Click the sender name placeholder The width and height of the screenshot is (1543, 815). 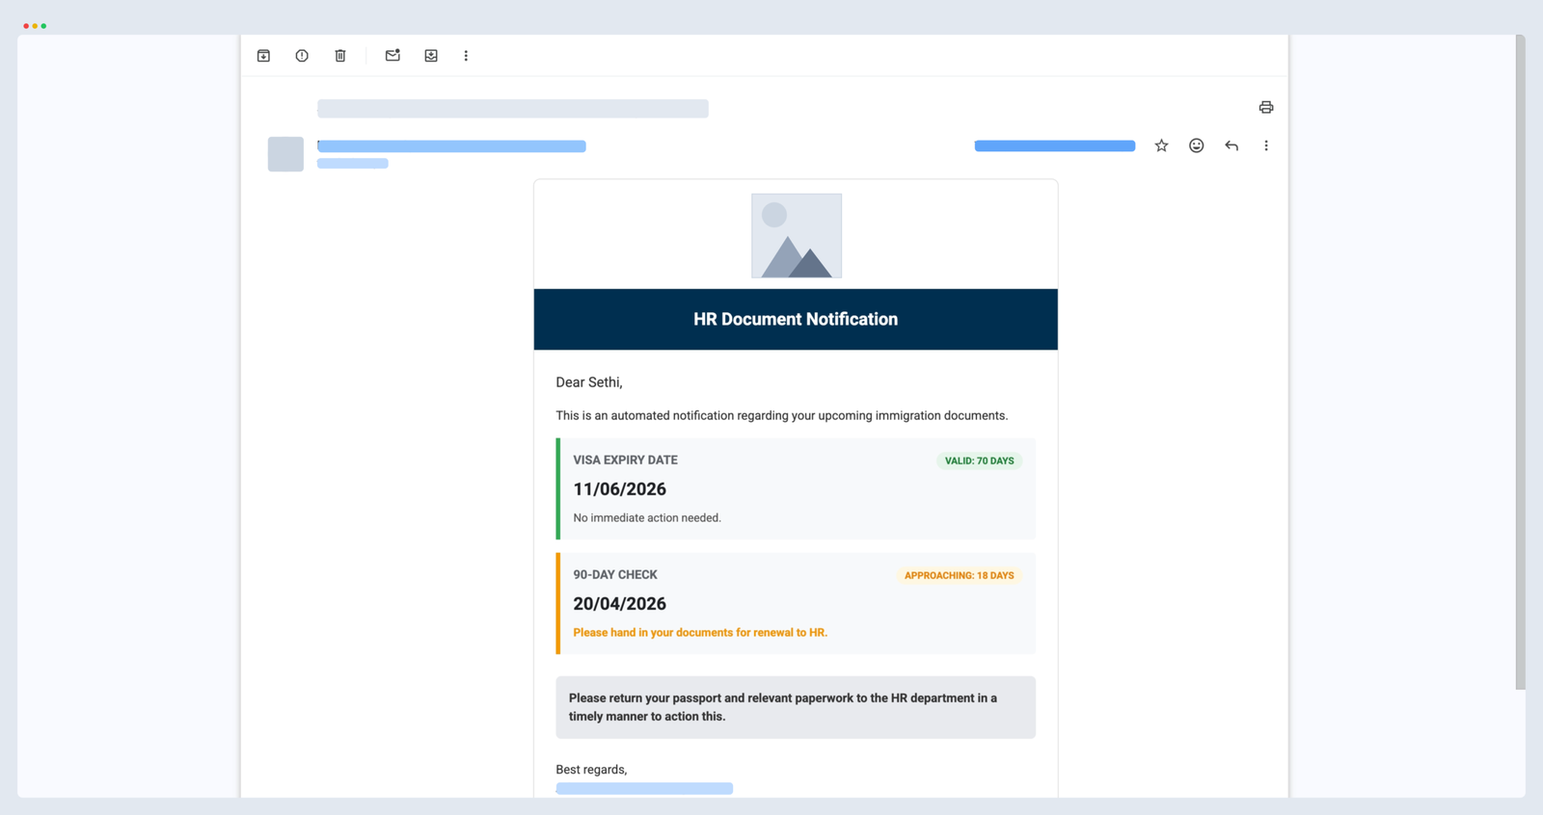[451, 146]
